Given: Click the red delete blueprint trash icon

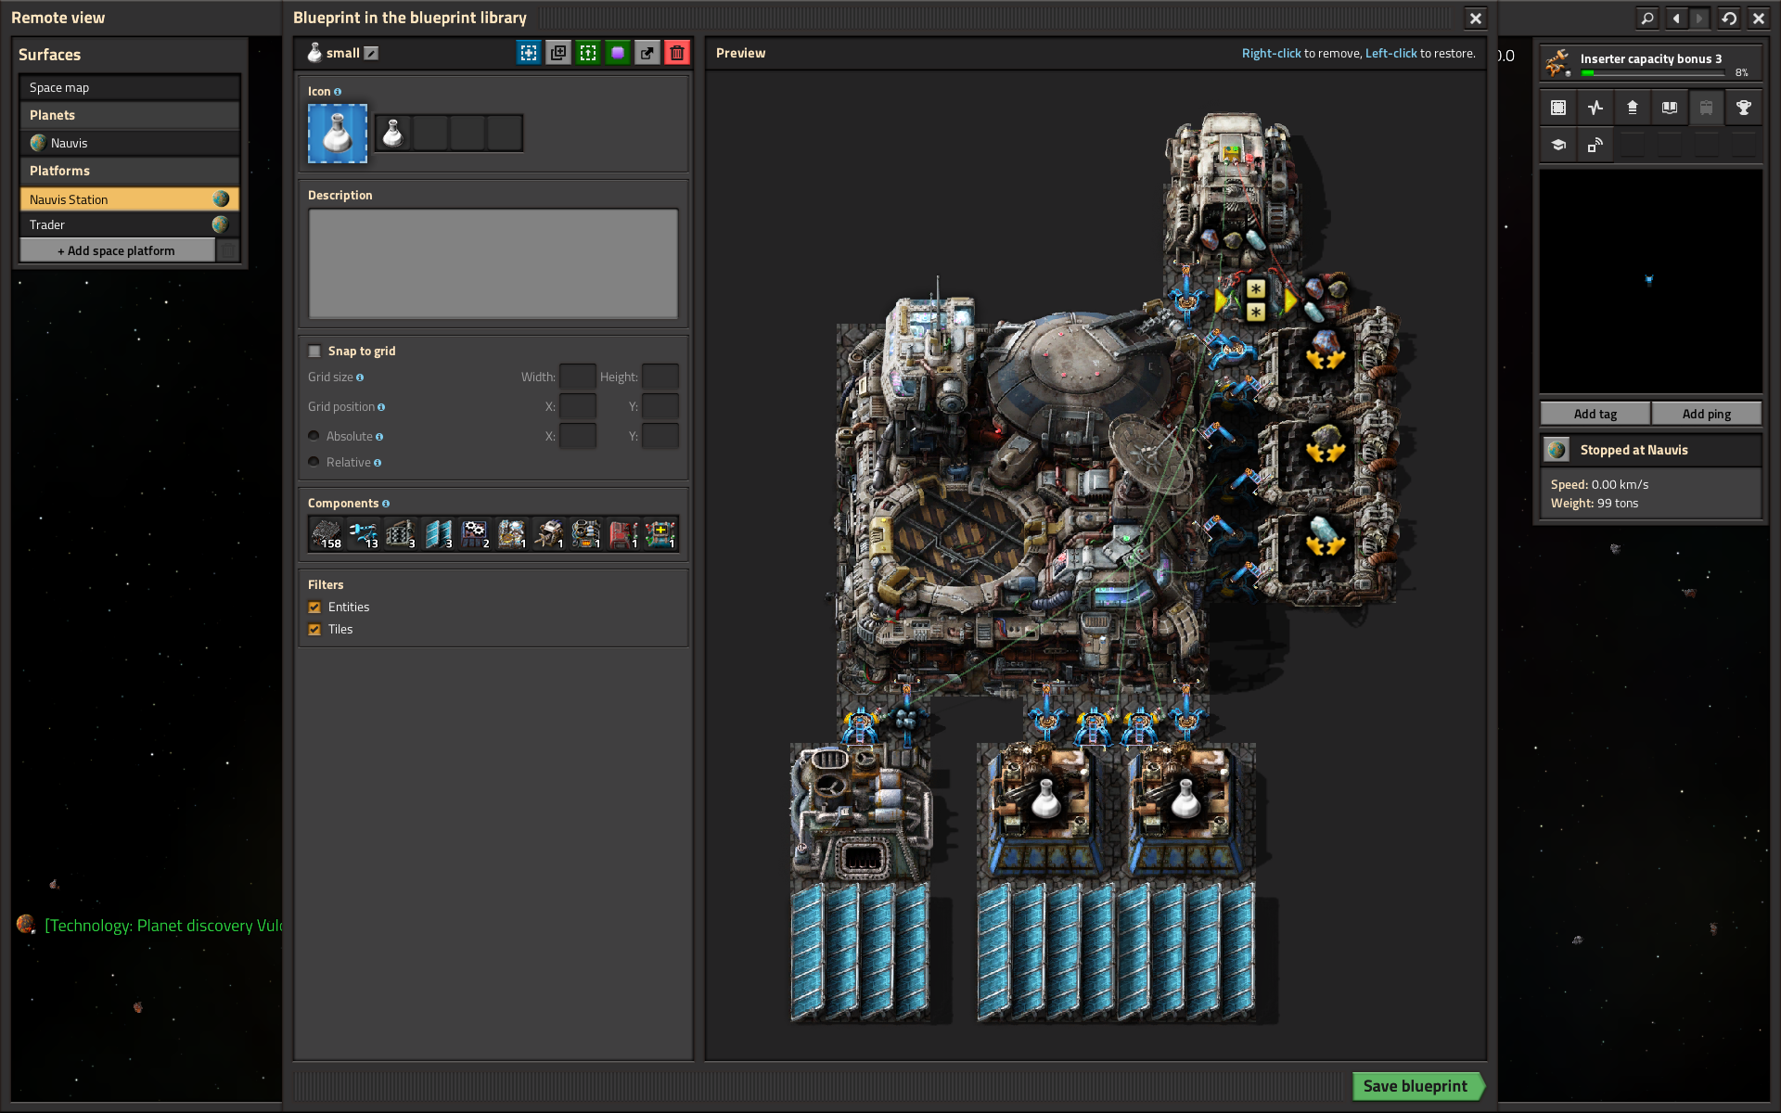Looking at the screenshot, I should coord(677,53).
